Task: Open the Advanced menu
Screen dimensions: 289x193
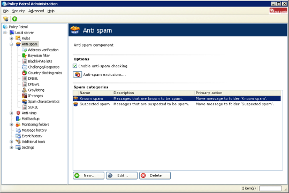Action: [x=36, y=11]
